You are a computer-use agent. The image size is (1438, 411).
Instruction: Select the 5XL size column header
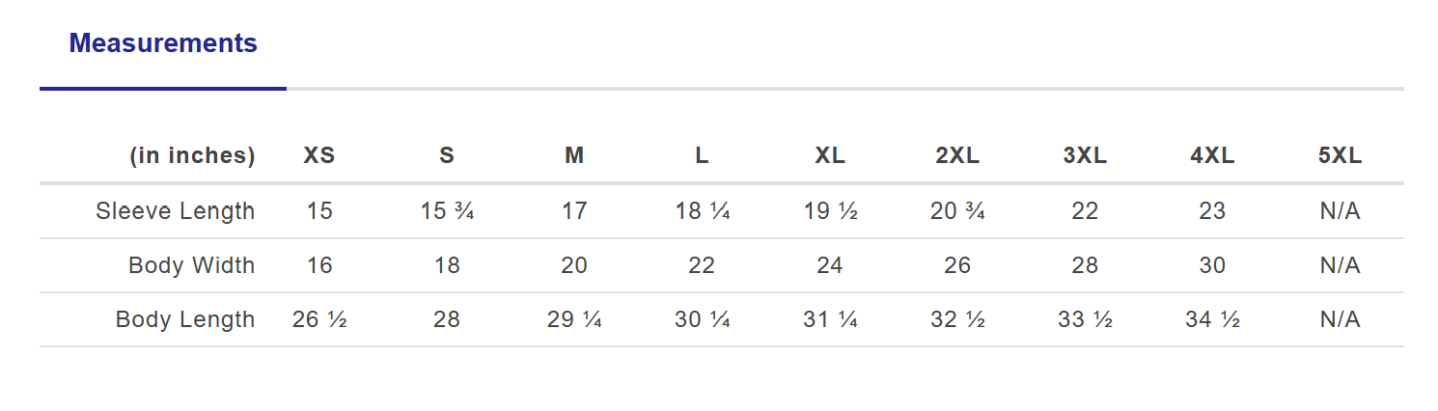[x=1340, y=156]
